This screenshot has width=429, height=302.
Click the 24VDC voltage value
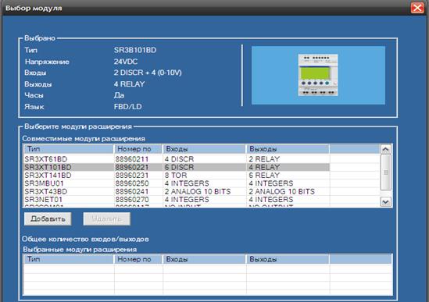[x=126, y=62]
